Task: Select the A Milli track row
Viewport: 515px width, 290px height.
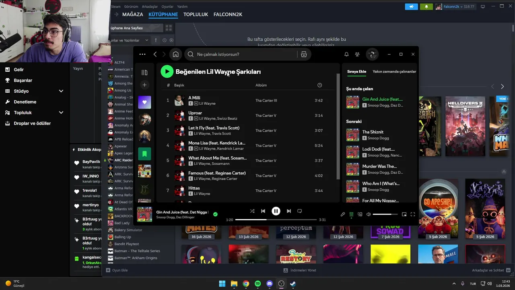Action: (x=249, y=100)
